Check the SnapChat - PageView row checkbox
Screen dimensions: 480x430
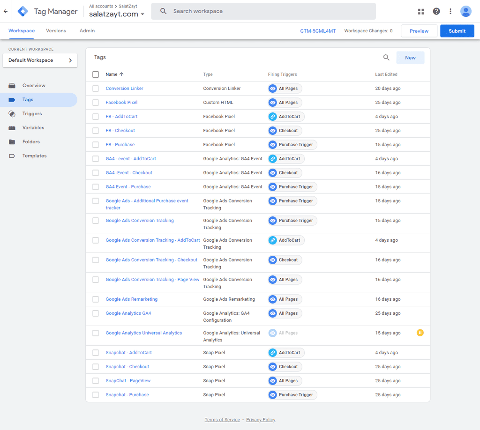(x=96, y=381)
